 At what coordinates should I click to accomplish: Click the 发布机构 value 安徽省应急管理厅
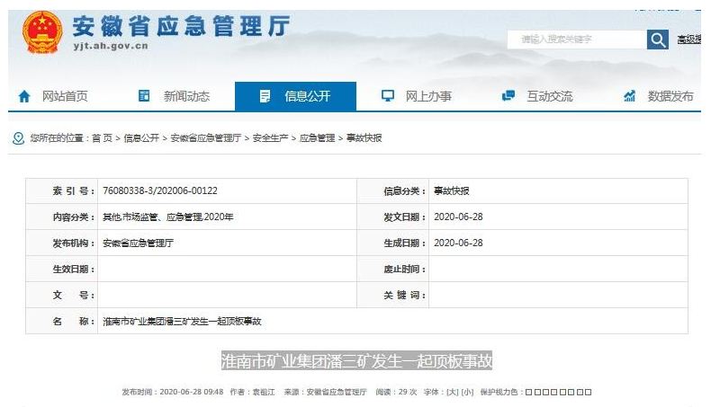click(139, 243)
